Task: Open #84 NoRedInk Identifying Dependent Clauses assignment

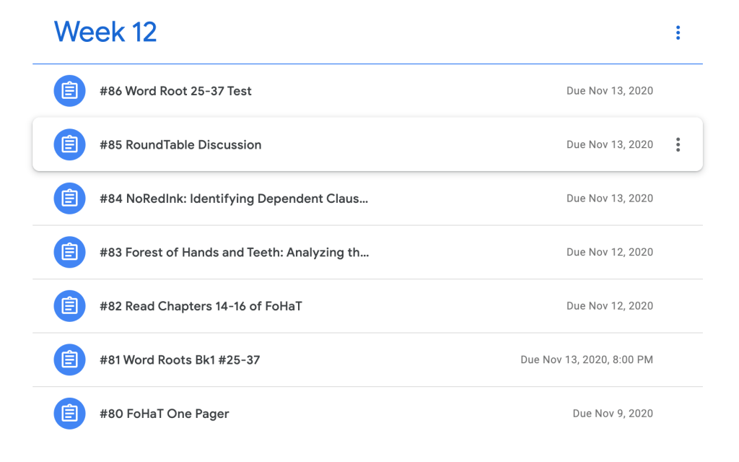Action: 234,199
